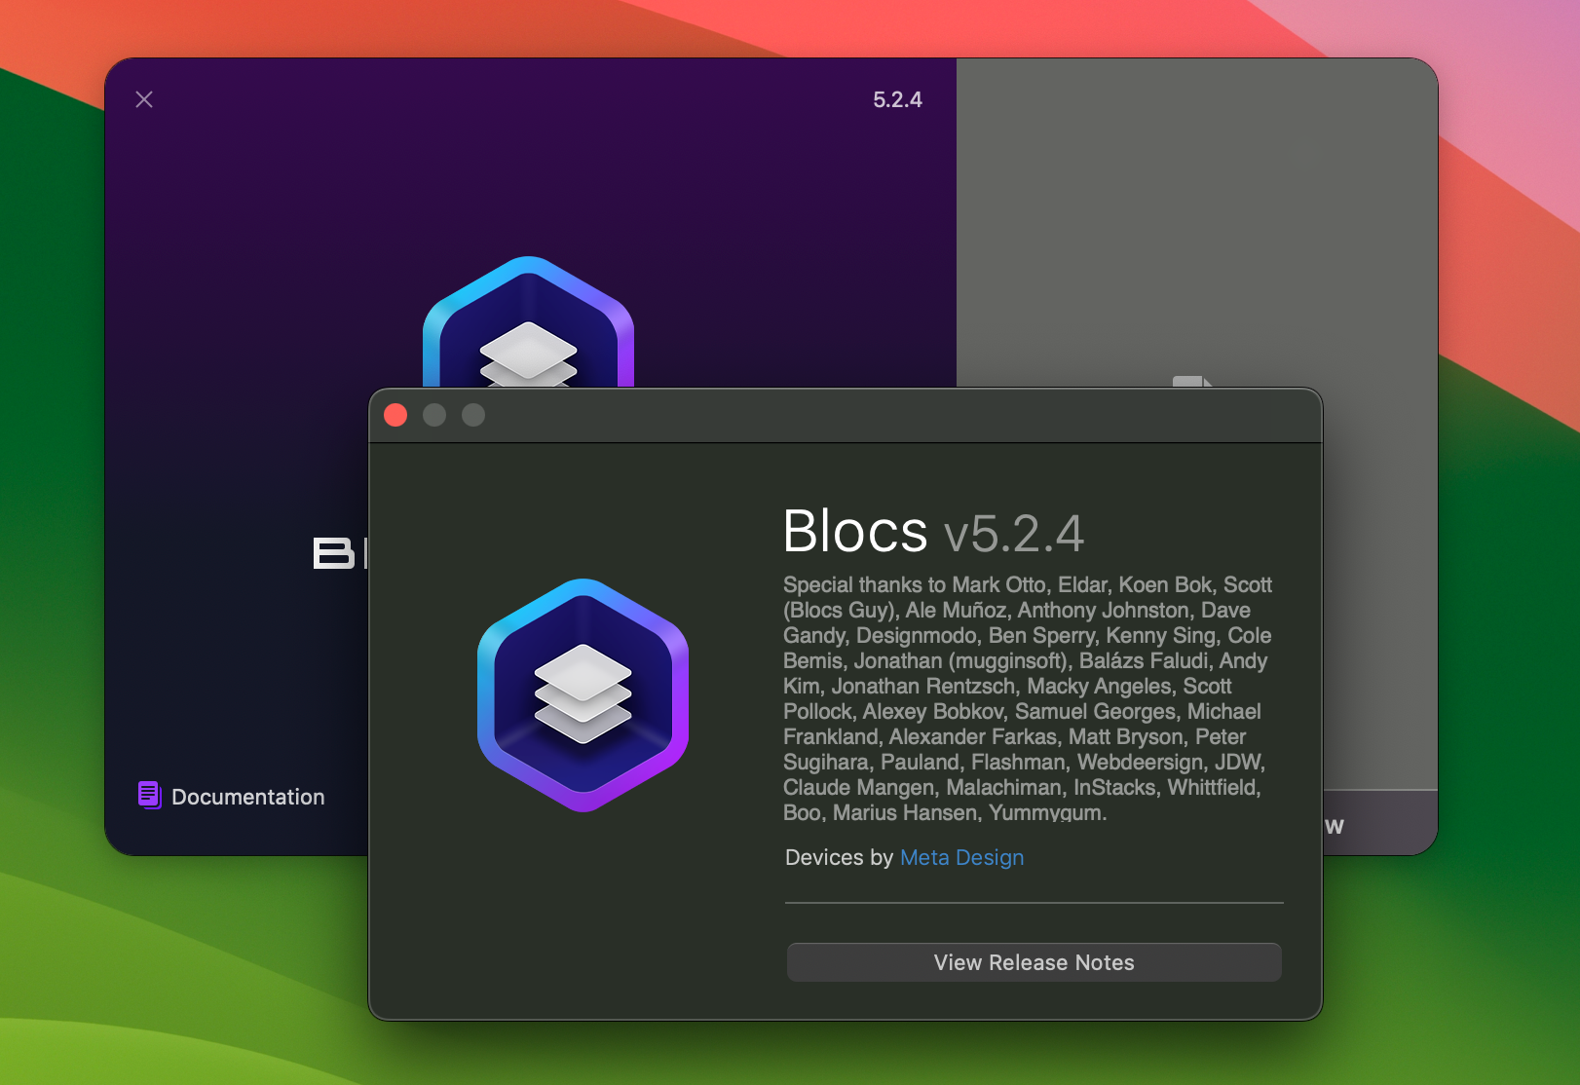Click the Special thanks credits text

[x=1028, y=698]
